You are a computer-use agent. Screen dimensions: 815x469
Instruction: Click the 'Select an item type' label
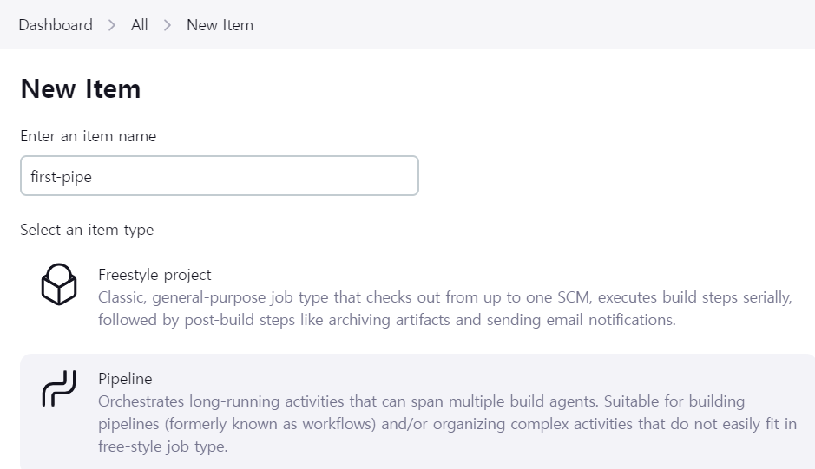[x=87, y=230]
